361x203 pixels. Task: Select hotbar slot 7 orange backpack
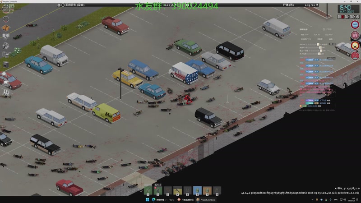(x=207, y=191)
